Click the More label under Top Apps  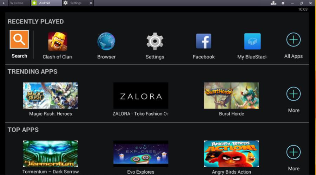(294, 169)
